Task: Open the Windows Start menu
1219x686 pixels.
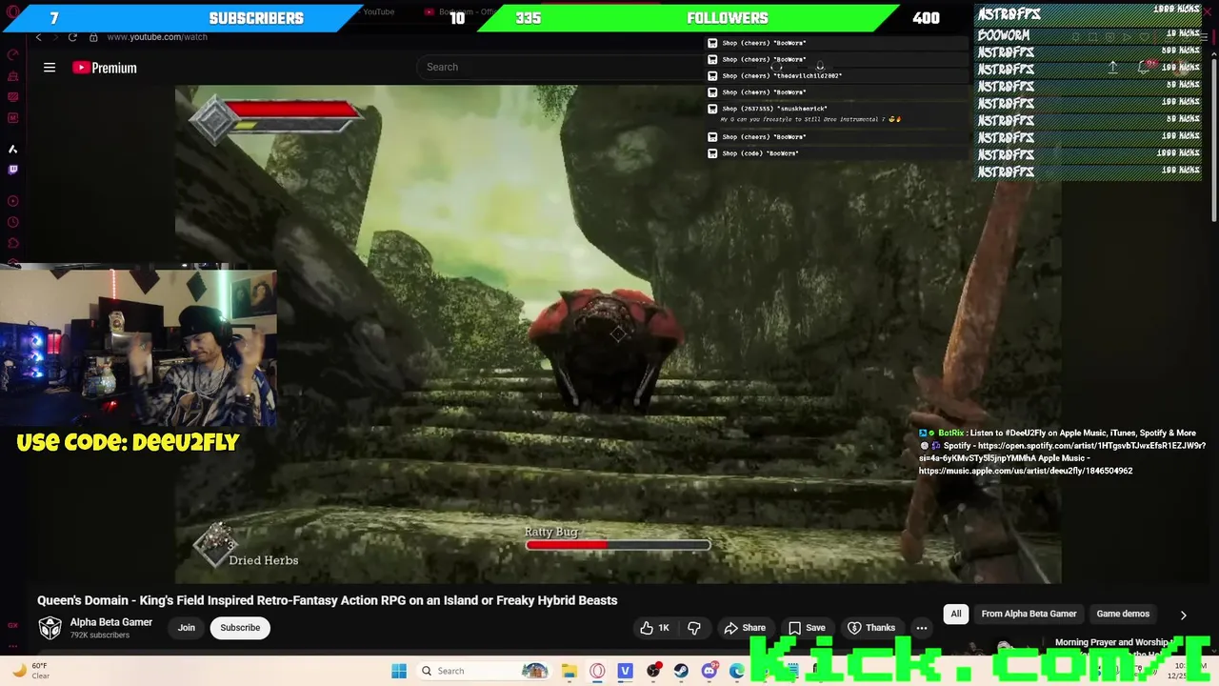Action: 399,671
